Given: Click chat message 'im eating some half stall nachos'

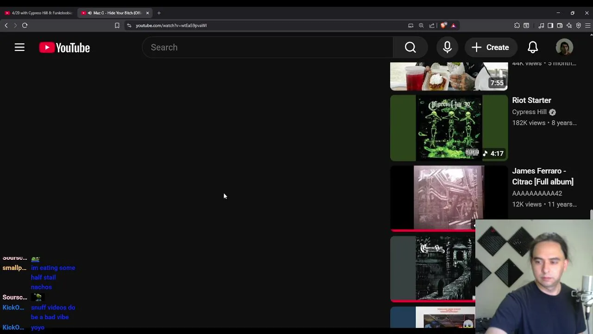Looking at the screenshot, I should [x=53, y=277].
